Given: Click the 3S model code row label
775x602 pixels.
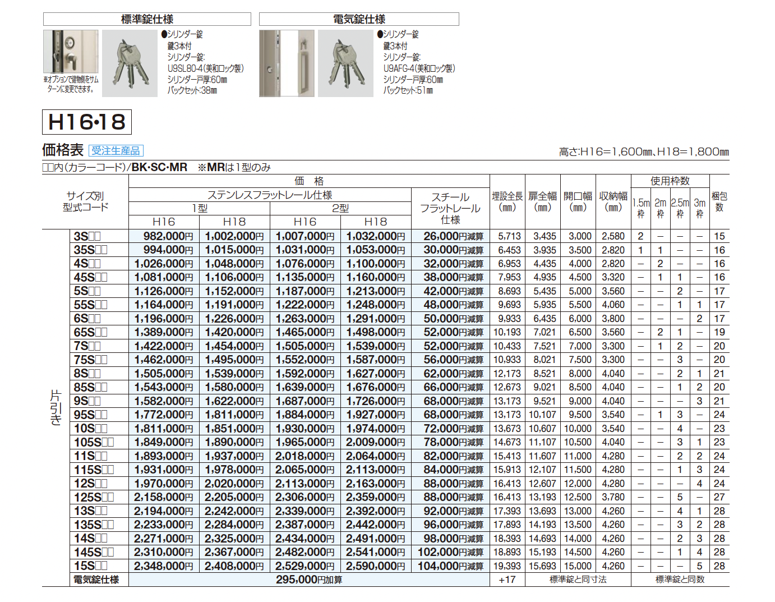Looking at the screenshot, I should pyautogui.click(x=87, y=236).
